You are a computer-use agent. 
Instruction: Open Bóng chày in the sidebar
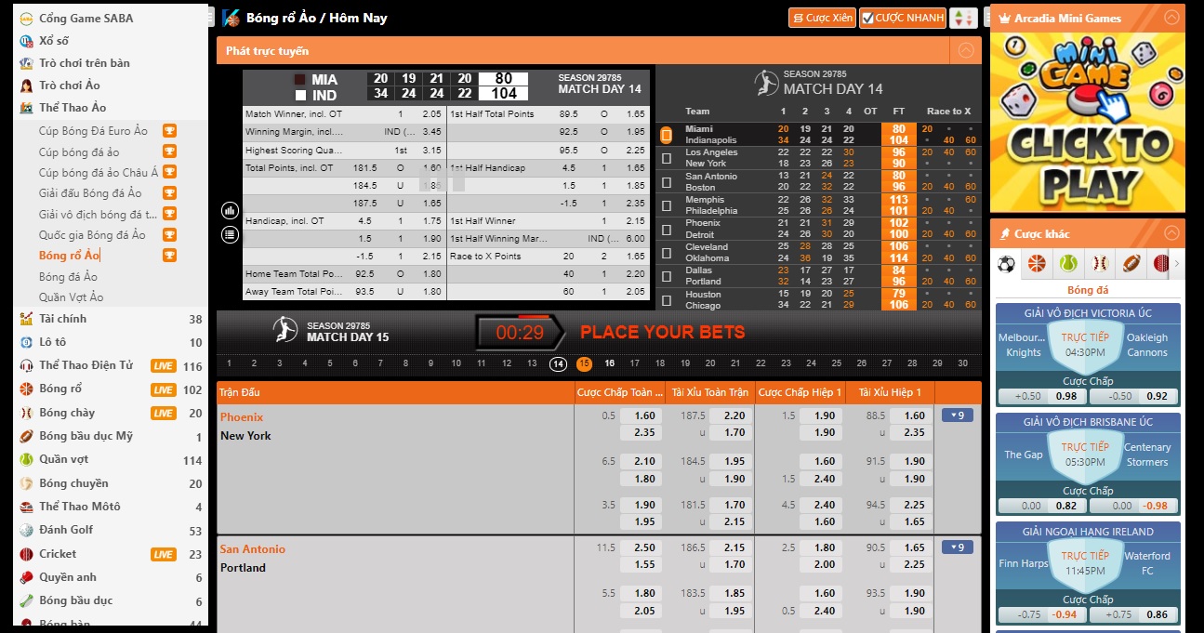tap(67, 413)
